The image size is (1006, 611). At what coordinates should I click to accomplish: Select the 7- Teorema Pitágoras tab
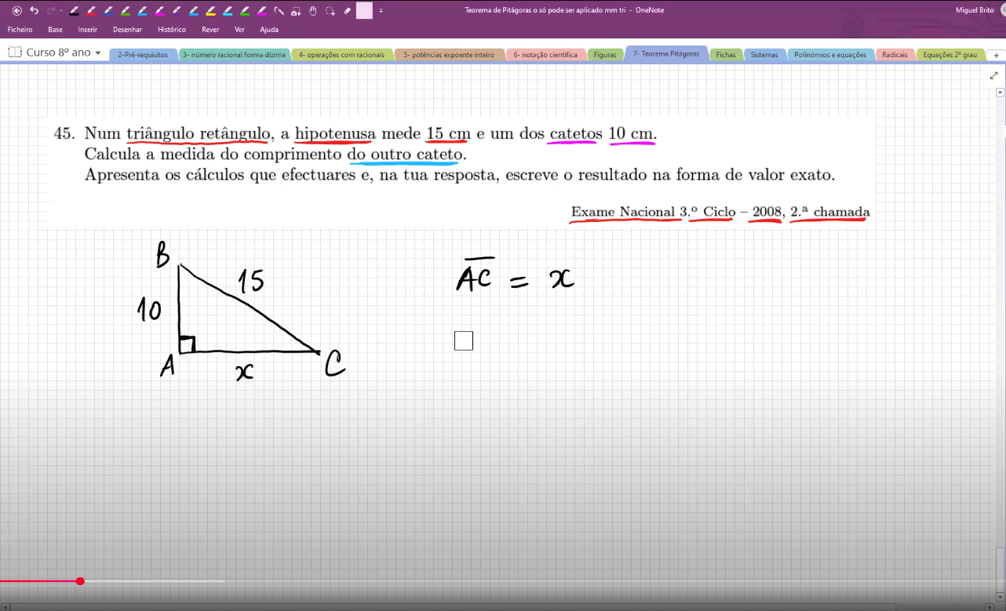pos(666,54)
